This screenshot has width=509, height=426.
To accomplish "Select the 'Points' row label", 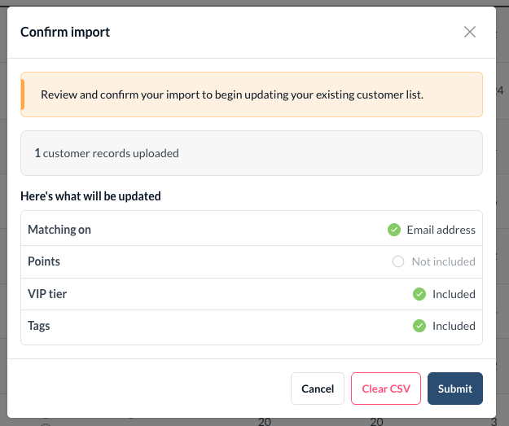I will coord(44,261).
